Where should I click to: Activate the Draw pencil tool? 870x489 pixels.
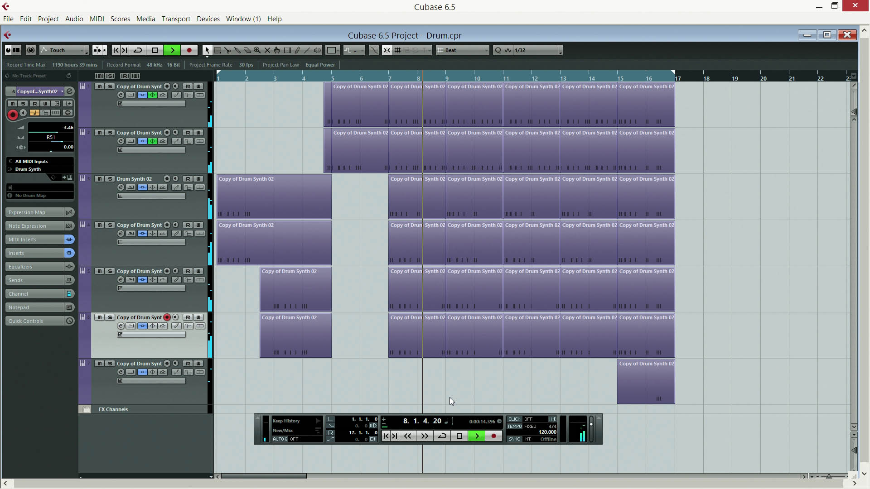click(297, 50)
